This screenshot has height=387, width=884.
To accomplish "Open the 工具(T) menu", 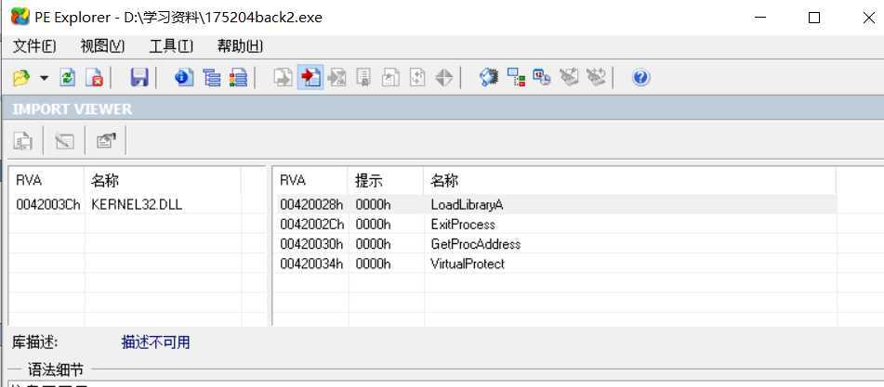I will point(171,46).
